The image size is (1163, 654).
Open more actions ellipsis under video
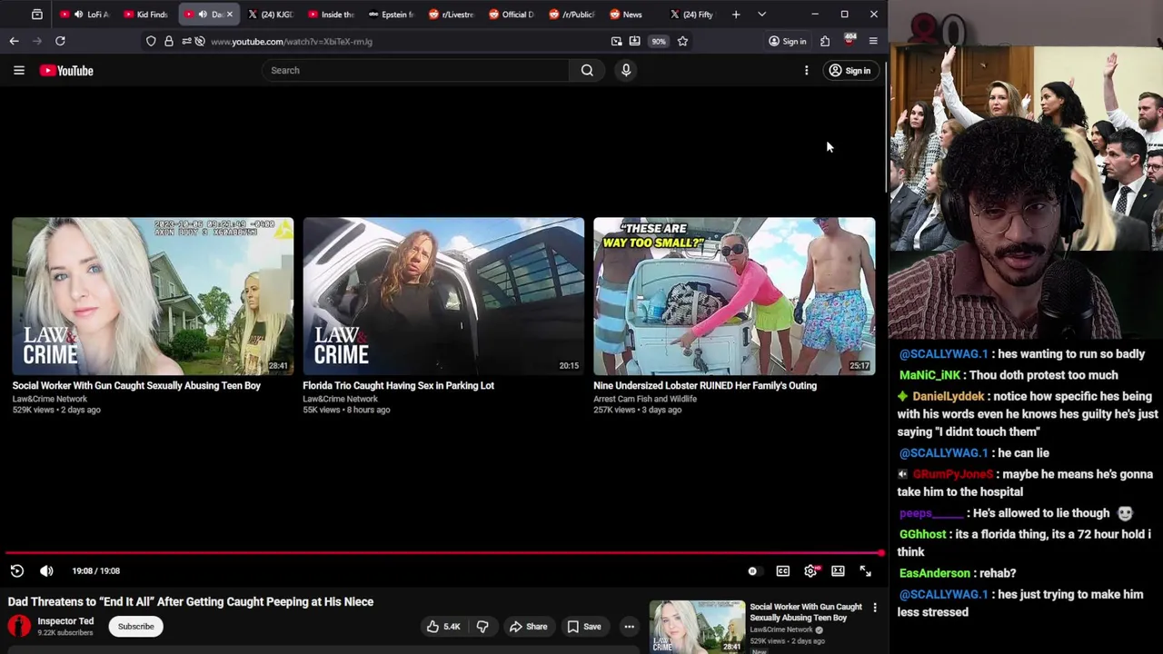point(629,626)
